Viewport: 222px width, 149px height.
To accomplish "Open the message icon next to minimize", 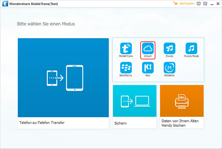I will [x=205, y=4].
